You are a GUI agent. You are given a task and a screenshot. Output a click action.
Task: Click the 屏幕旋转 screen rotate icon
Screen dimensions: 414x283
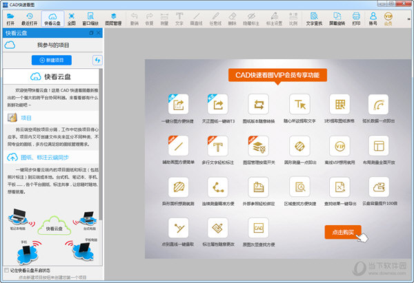(337, 19)
